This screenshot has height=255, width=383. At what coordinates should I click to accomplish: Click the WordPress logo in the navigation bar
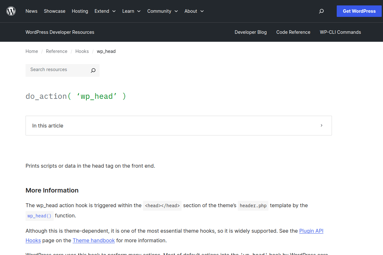tap(11, 11)
